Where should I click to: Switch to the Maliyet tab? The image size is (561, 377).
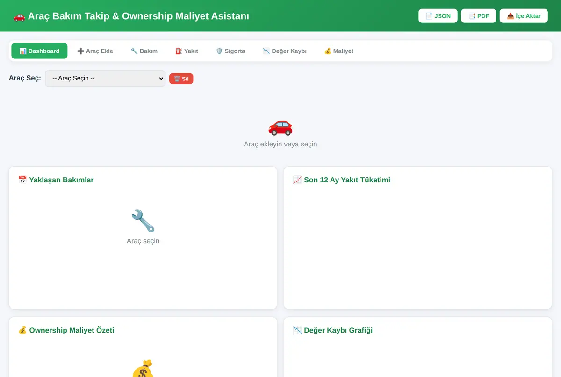point(339,51)
